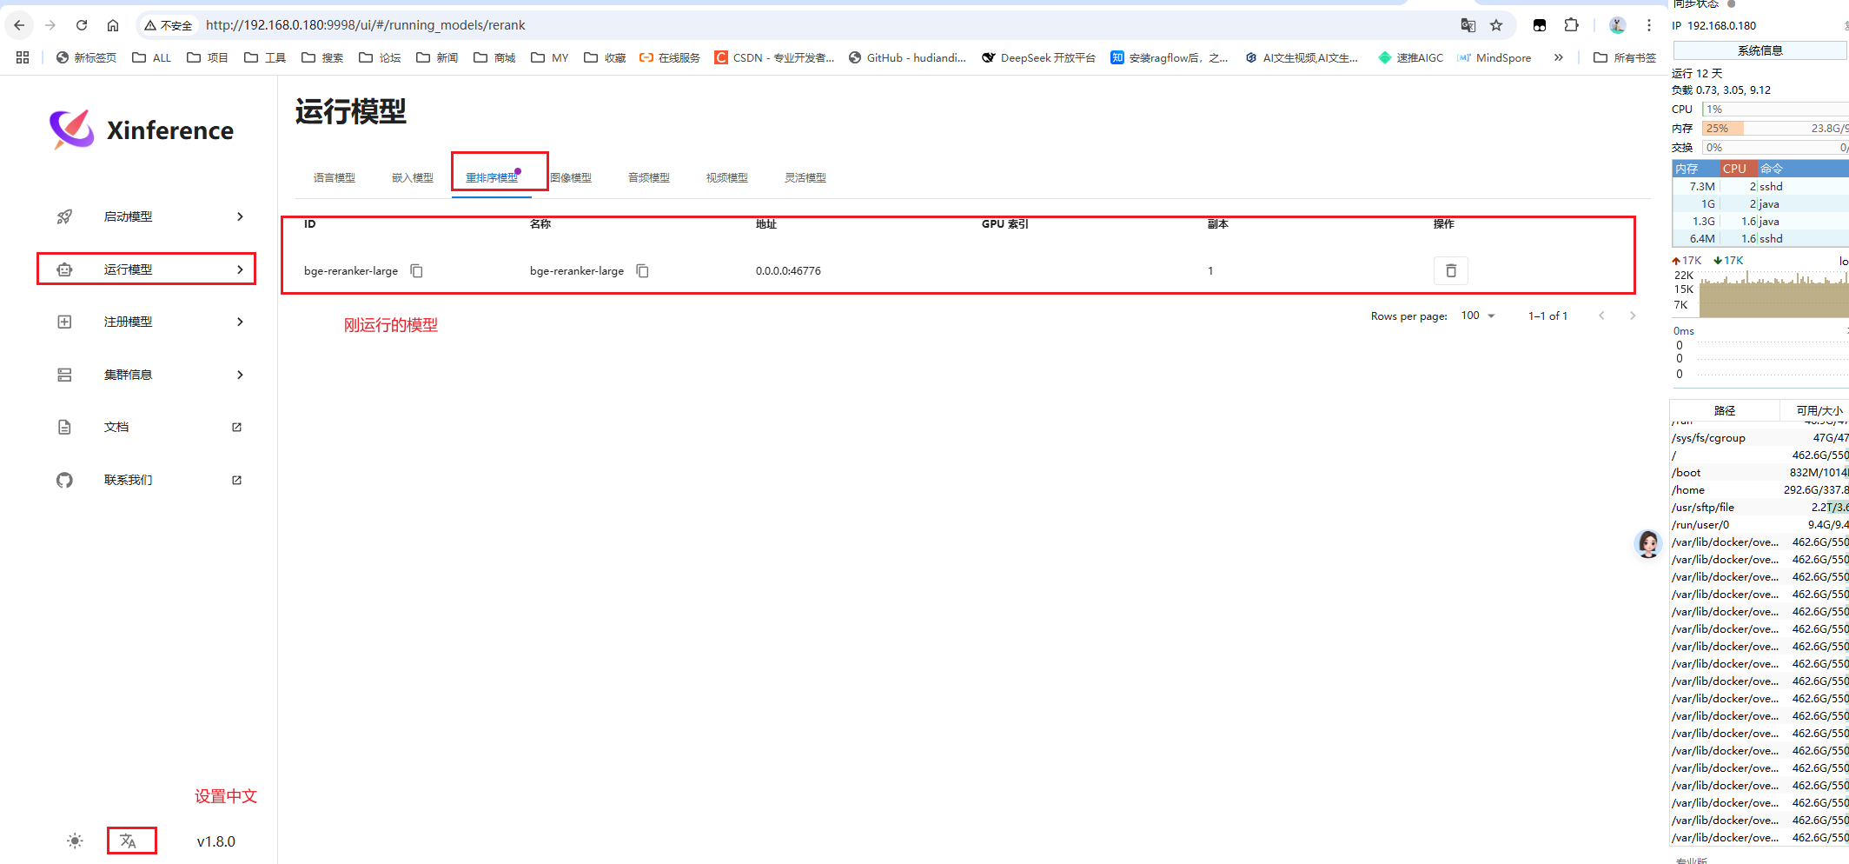Click the DeepSeek 开放平台 bookmark
1849x864 pixels.
tap(1039, 57)
